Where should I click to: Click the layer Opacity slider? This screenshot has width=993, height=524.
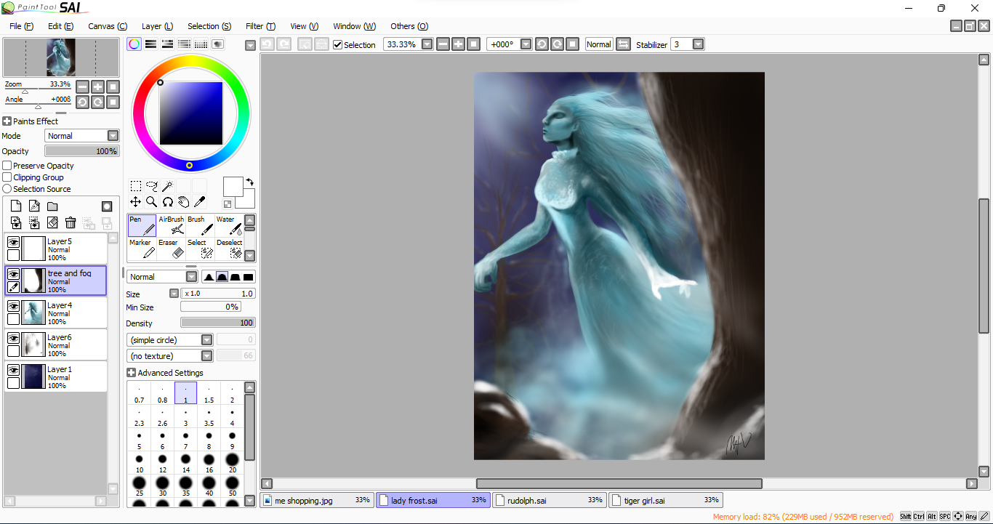[x=82, y=151]
